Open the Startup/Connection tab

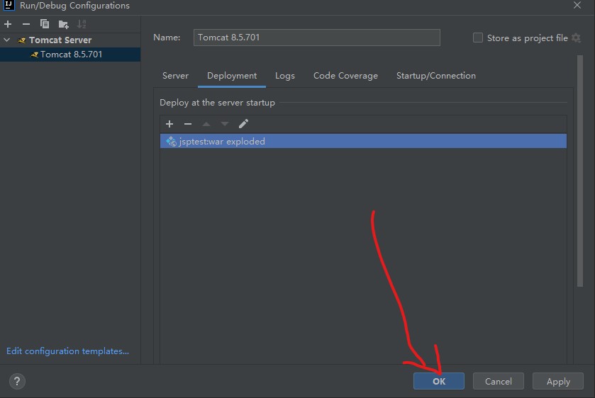[436, 76]
